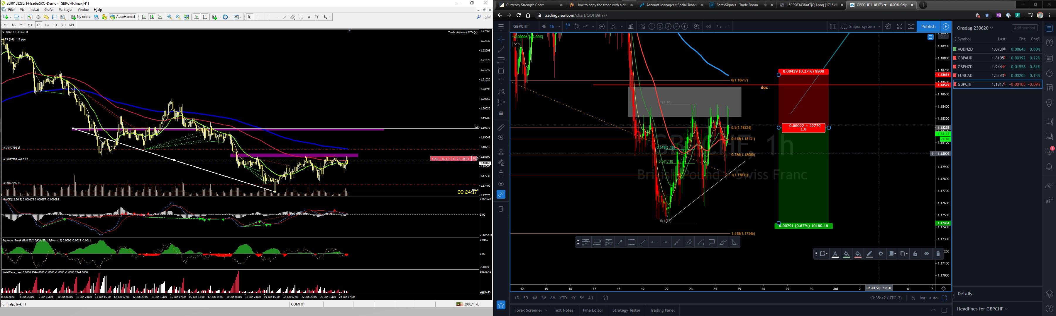This screenshot has width=1056, height=316.
Task: Select the trendline drawing tool in MetaTrader
Action: click(284, 17)
